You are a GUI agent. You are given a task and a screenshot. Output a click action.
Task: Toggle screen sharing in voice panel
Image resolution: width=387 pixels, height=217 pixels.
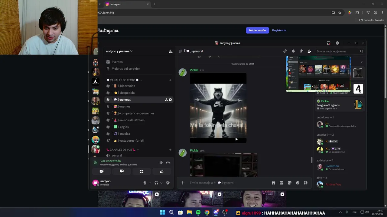122,171
